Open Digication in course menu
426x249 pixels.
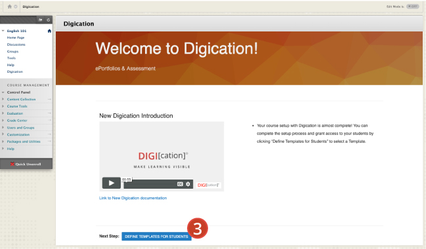point(15,71)
